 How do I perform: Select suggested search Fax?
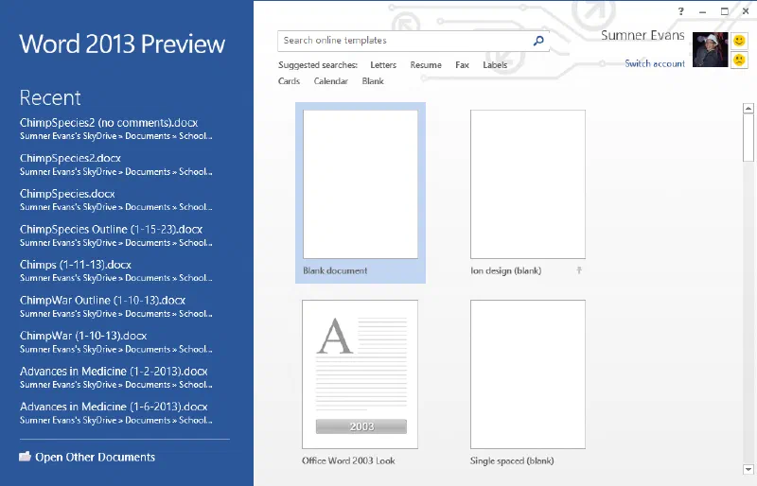click(462, 65)
